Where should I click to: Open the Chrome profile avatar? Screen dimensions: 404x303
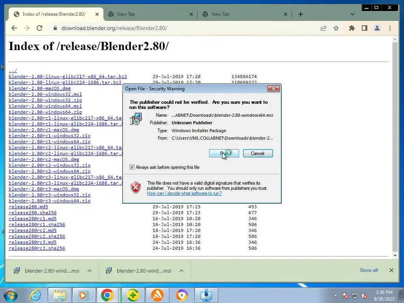coord(377,28)
